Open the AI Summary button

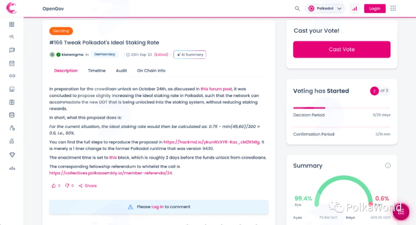190,55
